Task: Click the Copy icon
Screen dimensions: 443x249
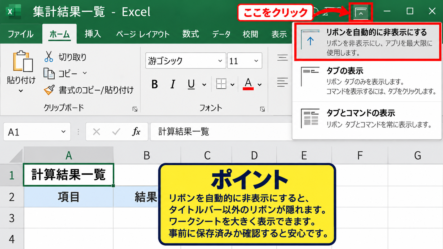Action: [49, 73]
